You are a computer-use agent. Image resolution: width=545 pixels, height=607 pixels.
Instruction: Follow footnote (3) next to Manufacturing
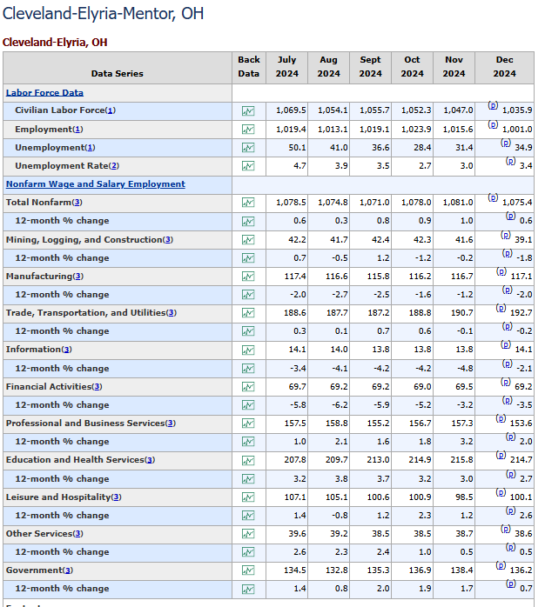tap(78, 277)
